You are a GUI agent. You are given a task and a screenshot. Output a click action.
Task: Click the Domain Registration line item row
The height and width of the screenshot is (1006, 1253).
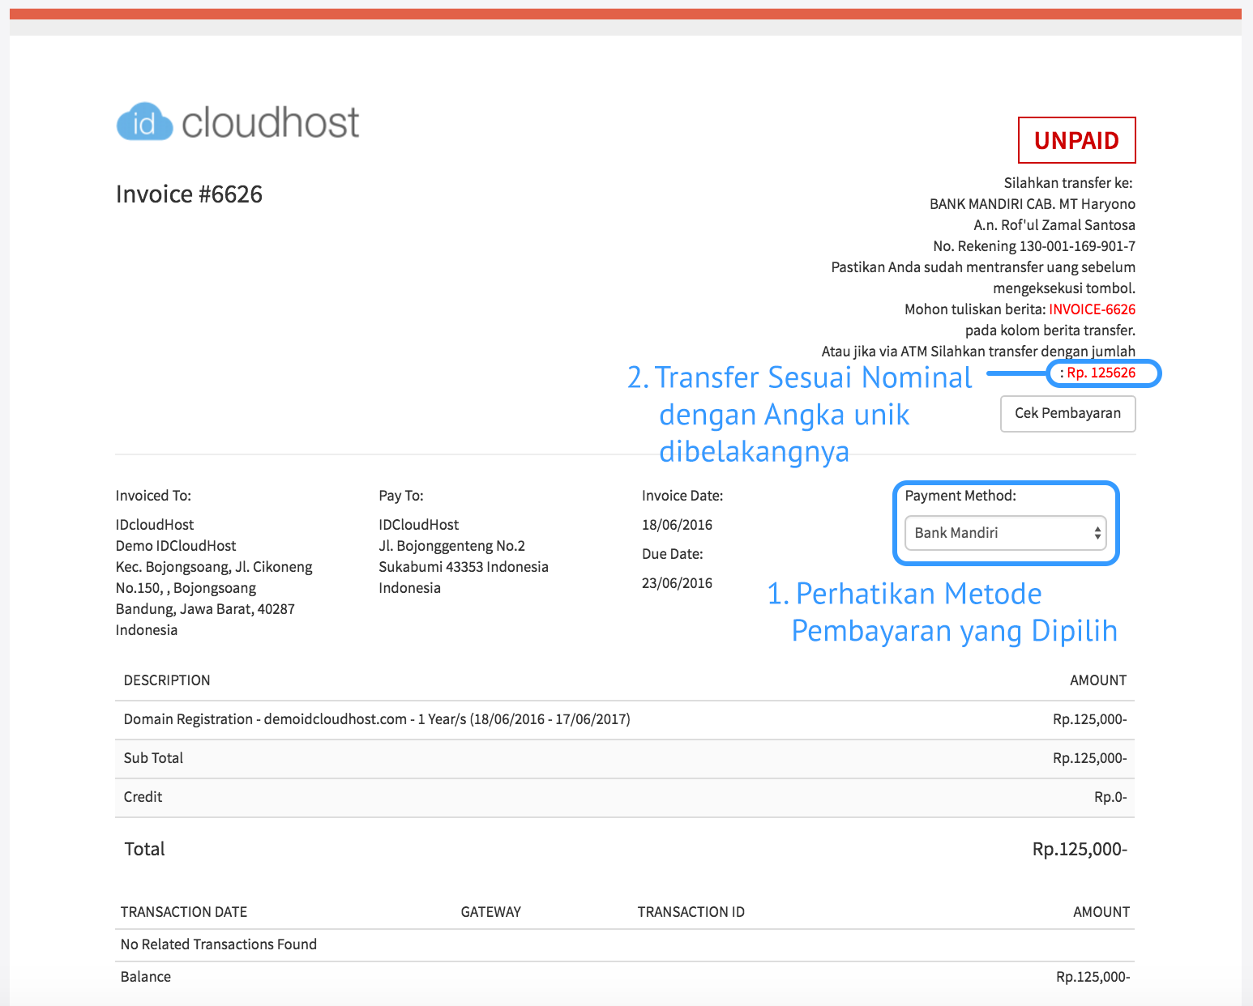(x=377, y=719)
